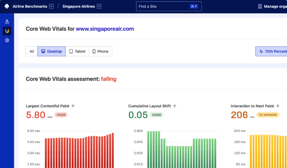Screen dimensions: 287x168
Task: Switch device filter to All
Action: pos(32,51)
